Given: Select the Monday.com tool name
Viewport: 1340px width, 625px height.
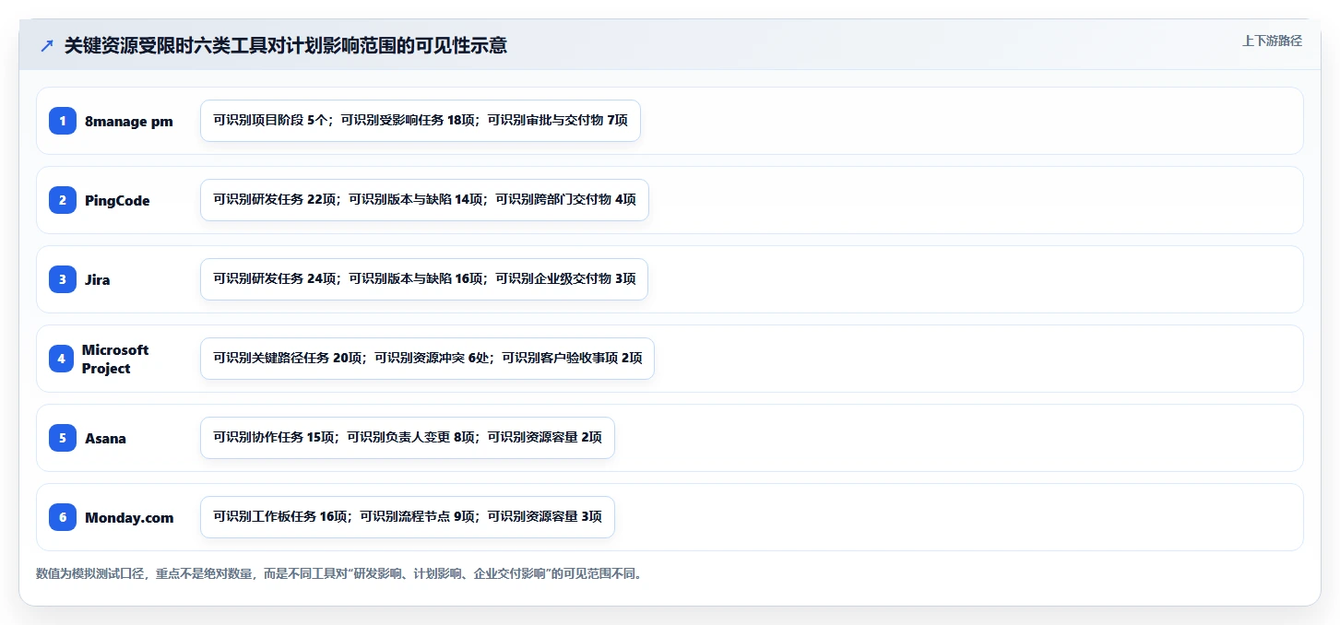Looking at the screenshot, I should pyautogui.click(x=129, y=517).
